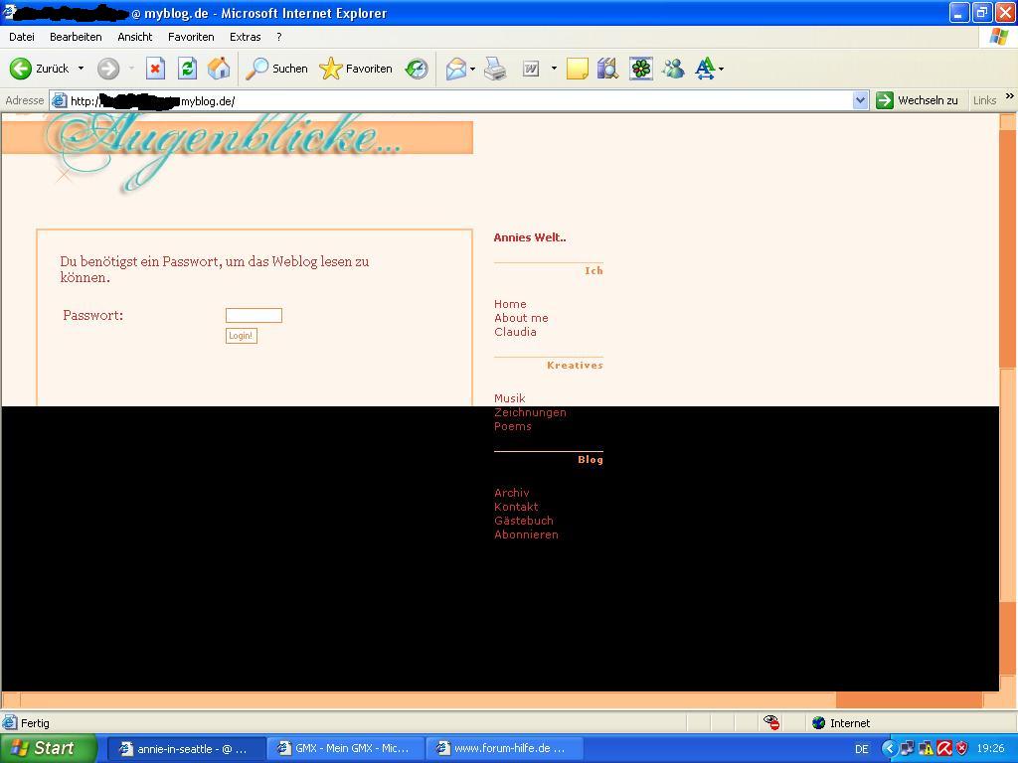Expand the Mail button dropdown arrow
This screenshot has width=1018, height=763.
[x=472, y=69]
